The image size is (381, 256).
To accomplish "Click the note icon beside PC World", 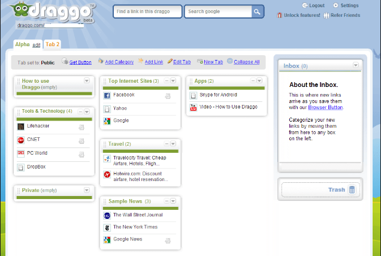I will pyautogui.click(x=81, y=154).
